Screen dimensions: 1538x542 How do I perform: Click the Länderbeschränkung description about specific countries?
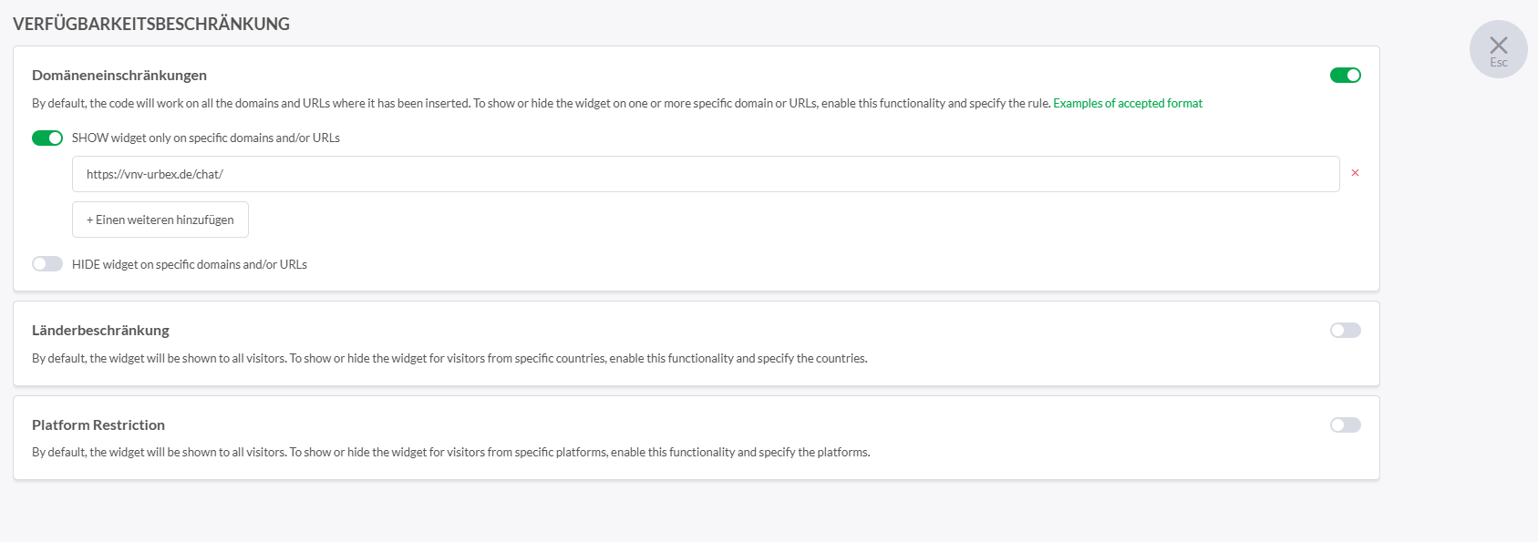(449, 359)
